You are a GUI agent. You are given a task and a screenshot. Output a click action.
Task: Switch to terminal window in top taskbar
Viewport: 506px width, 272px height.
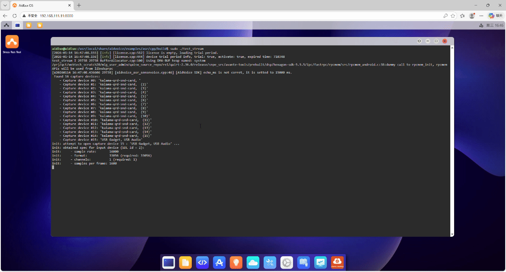click(x=17, y=25)
